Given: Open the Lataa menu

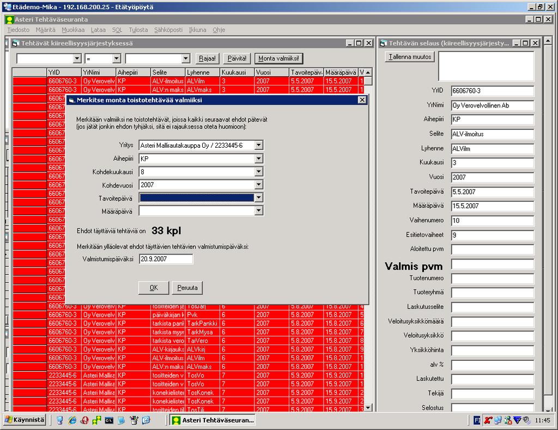Looking at the screenshot, I should coord(98,30).
